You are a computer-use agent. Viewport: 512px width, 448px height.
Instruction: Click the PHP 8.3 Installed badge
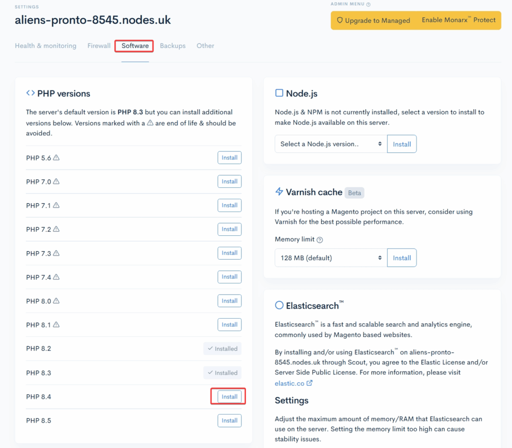(222, 373)
